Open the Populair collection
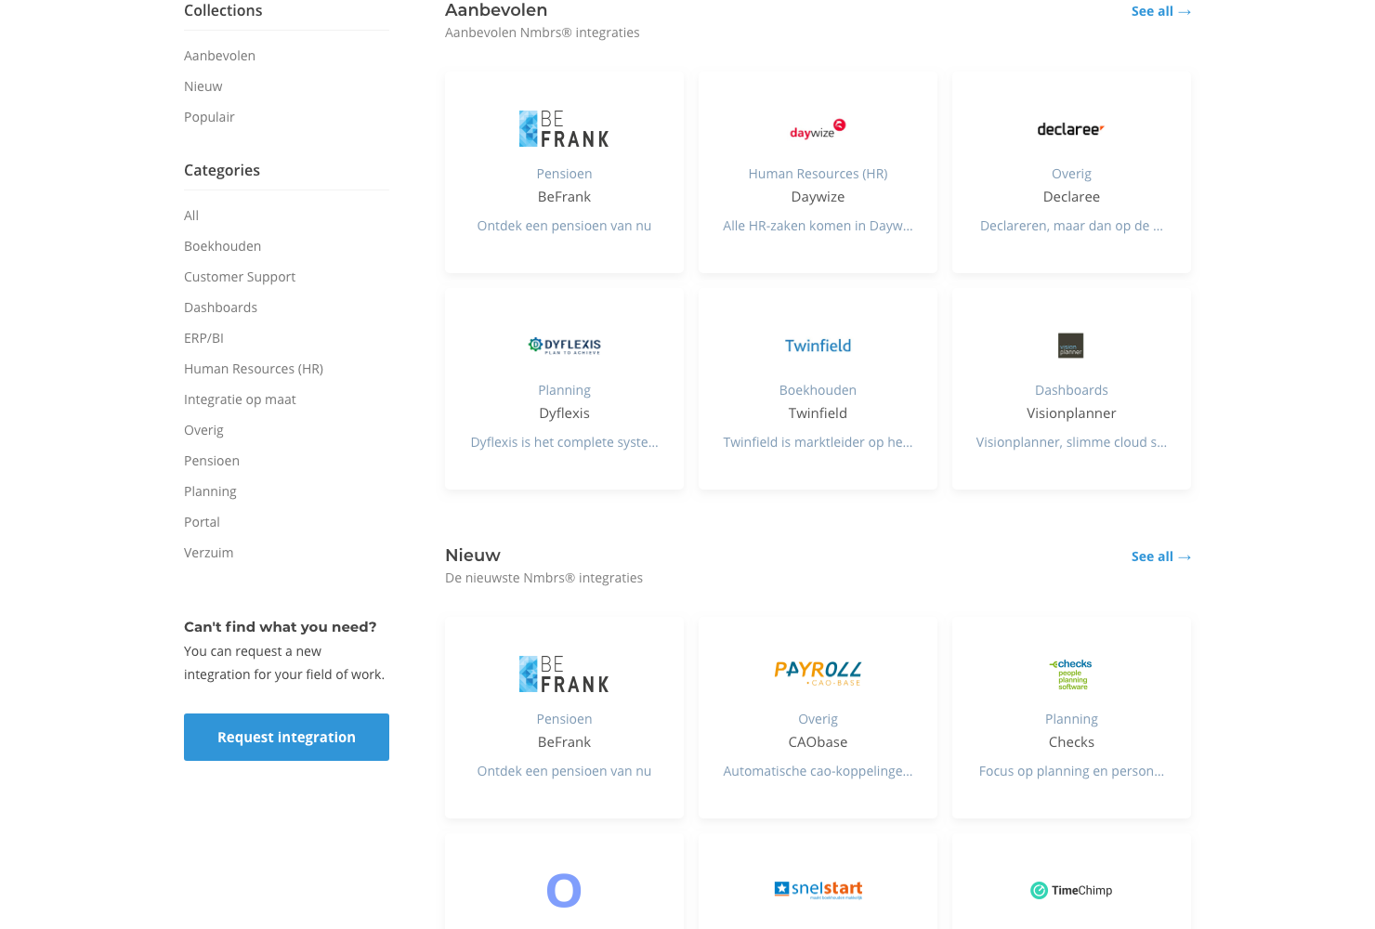 209,117
